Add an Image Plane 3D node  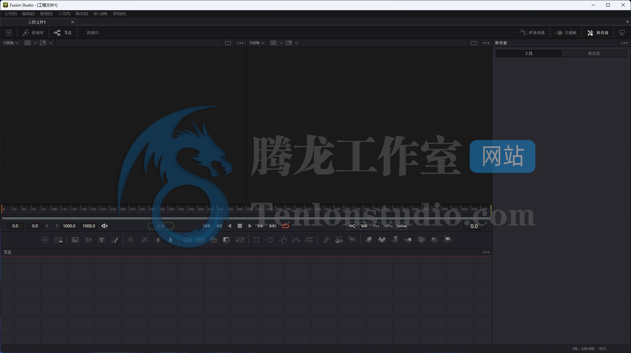368,240
